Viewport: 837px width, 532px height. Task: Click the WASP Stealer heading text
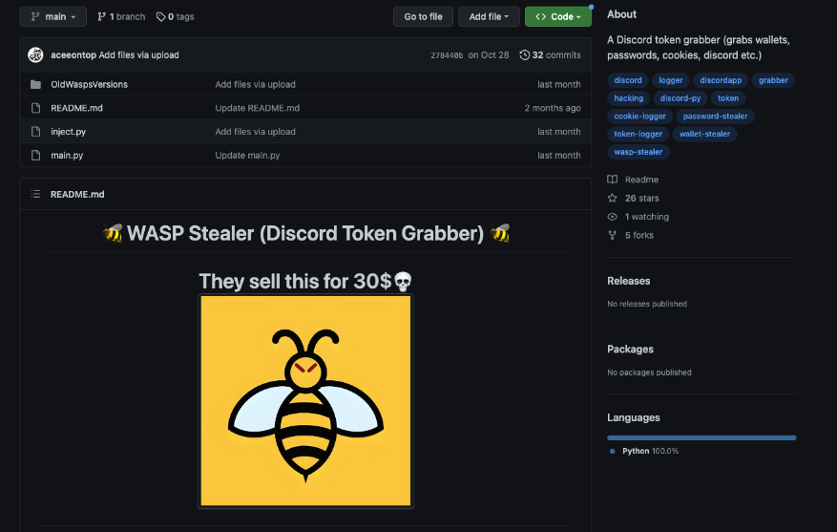305,233
